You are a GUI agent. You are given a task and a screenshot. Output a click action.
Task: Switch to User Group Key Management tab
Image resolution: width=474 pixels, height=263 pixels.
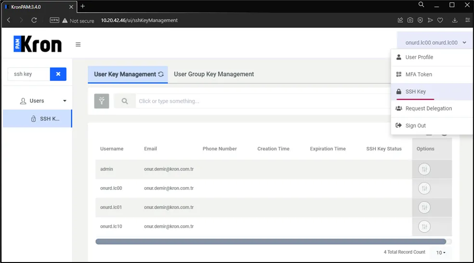(x=214, y=74)
